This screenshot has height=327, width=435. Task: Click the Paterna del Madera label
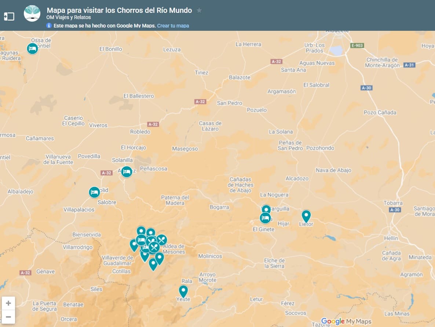175,200
